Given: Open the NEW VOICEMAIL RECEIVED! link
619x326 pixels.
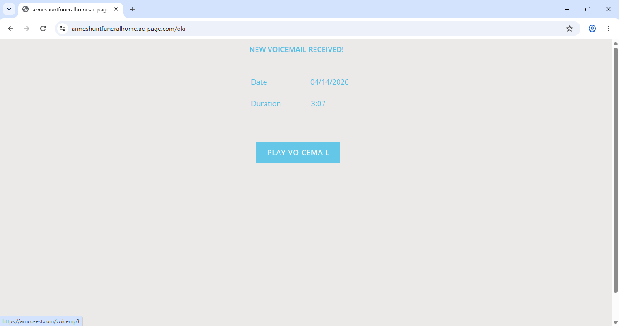Looking at the screenshot, I should (296, 49).
